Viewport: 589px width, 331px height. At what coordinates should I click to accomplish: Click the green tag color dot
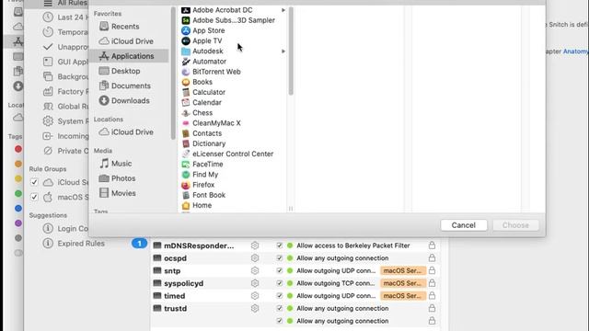pyautogui.click(x=18, y=194)
